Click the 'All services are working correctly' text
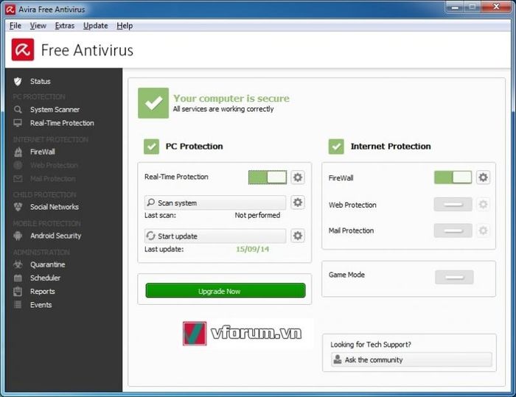The image size is (516, 397). coord(223,109)
